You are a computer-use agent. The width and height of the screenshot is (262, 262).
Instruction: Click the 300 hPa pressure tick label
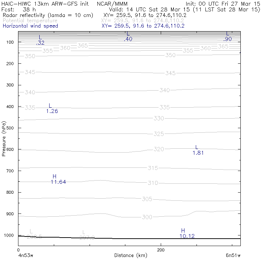[x=10, y=85]
